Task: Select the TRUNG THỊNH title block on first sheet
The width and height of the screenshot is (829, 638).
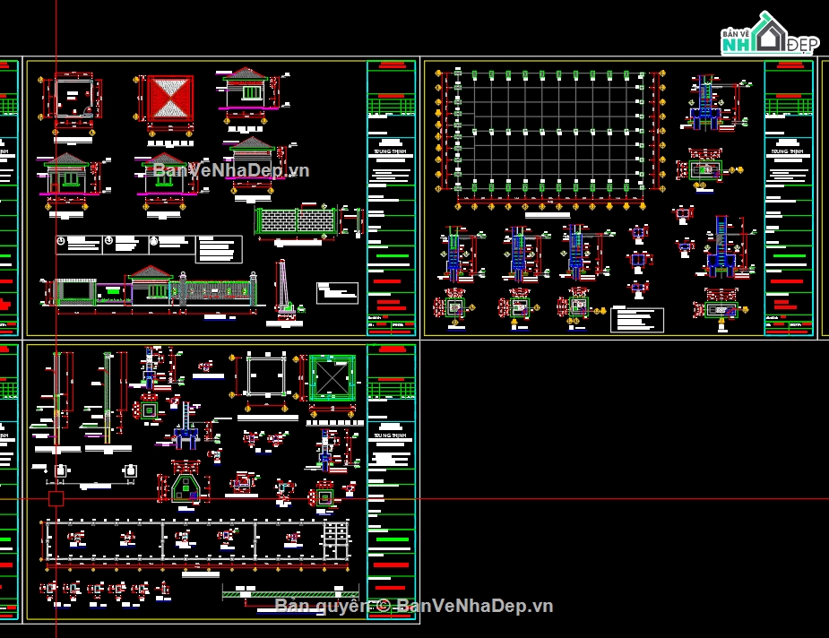Action: [x=392, y=198]
